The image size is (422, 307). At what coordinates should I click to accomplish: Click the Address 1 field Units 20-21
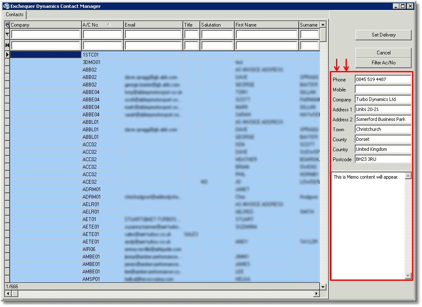pyautogui.click(x=383, y=109)
